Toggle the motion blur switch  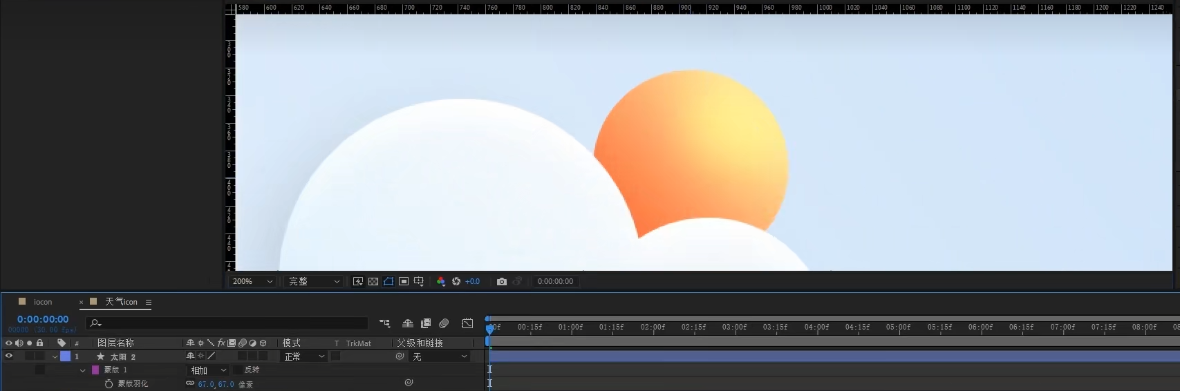point(444,323)
